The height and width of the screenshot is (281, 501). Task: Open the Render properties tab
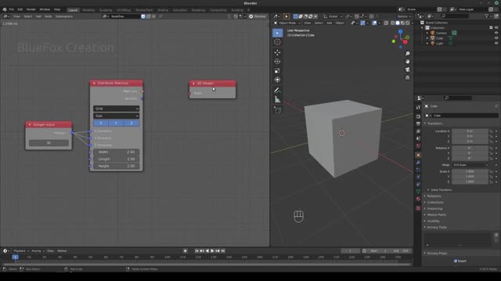418,116
